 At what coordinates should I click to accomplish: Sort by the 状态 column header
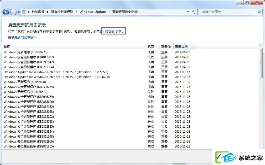(153, 46)
